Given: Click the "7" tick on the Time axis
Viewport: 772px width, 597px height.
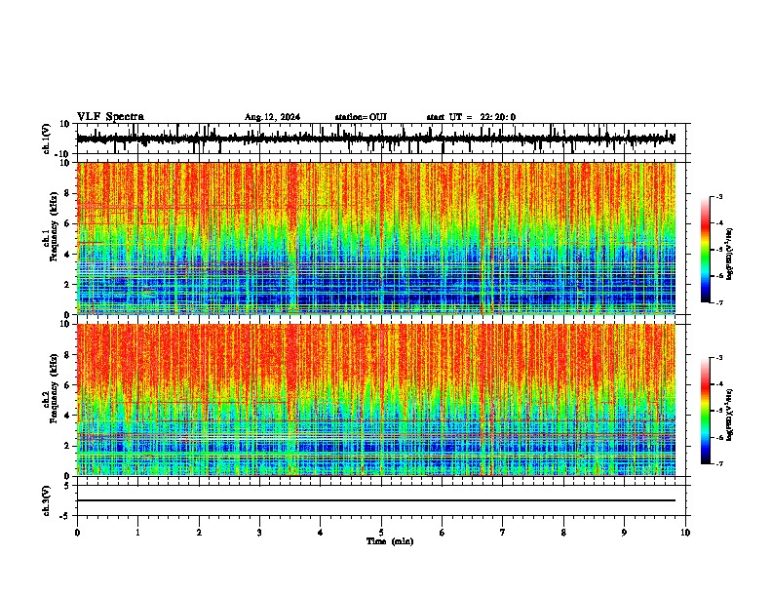Looking at the screenshot, I should 503,532.
